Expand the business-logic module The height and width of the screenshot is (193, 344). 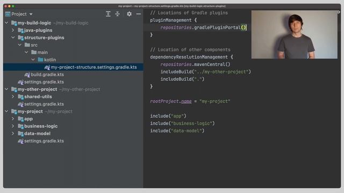(13, 126)
